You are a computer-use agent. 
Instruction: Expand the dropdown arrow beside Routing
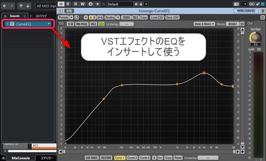tap(118, 17)
